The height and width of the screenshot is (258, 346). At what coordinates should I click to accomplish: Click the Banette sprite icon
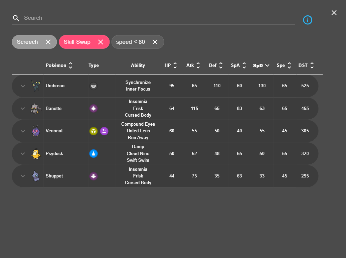coord(36,109)
